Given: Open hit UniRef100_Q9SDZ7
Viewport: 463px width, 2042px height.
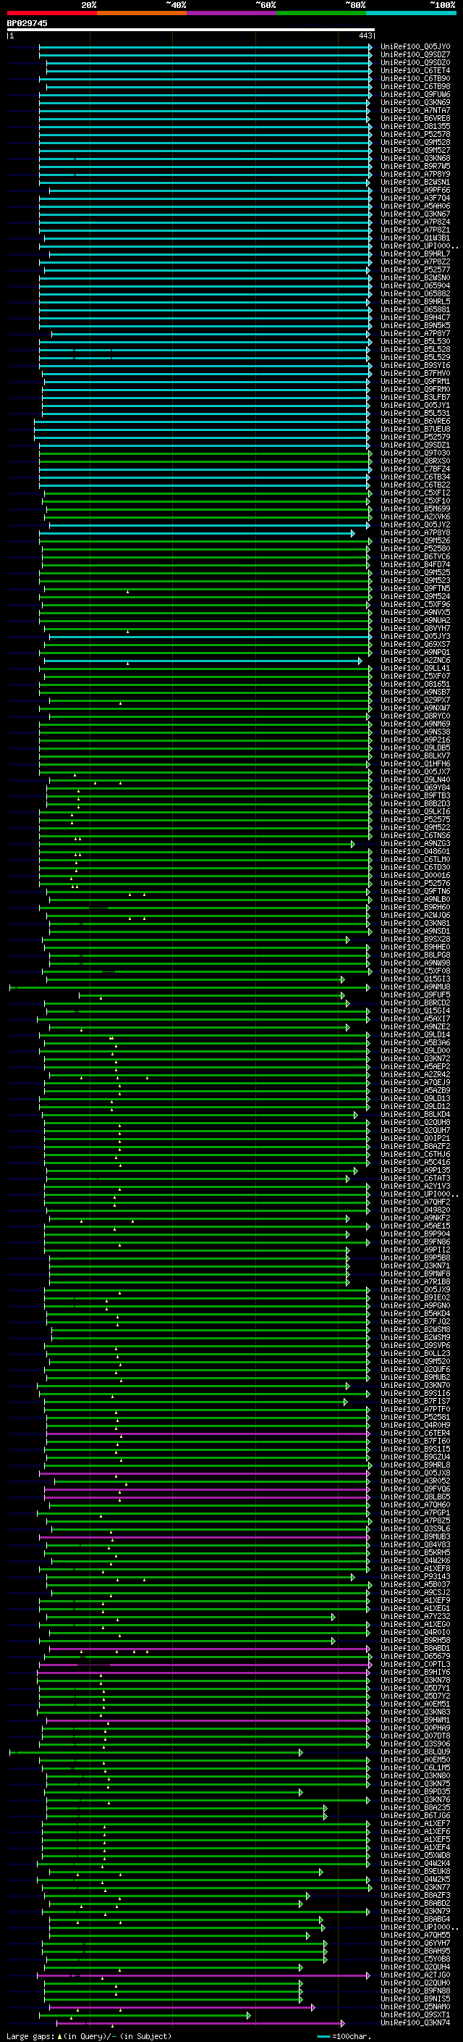Looking at the screenshot, I should [415, 55].
